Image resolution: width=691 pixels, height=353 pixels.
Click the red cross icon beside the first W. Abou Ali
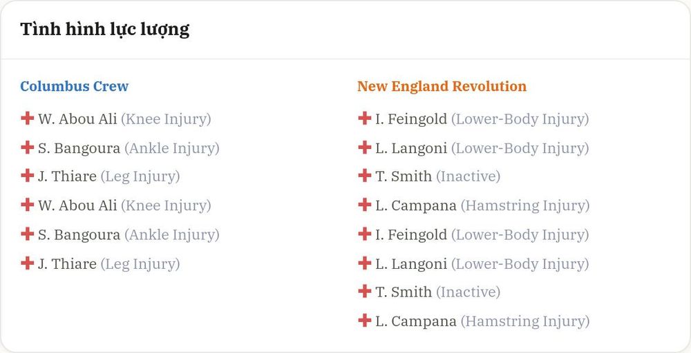pos(28,119)
